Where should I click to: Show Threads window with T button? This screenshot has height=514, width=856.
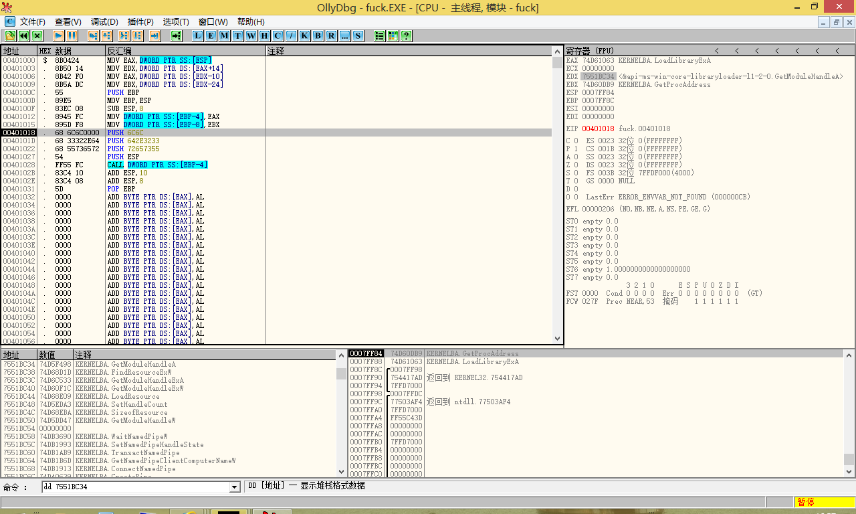pyautogui.click(x=238, y=35)
